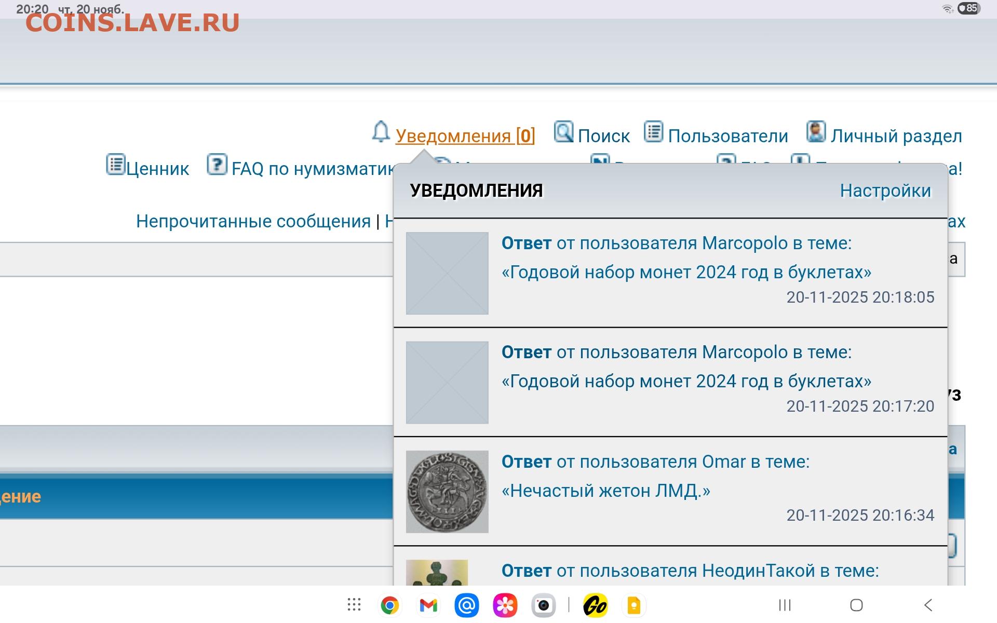Click the Пользователи list icon
The image size is (997, 623).
click(654, 132)
